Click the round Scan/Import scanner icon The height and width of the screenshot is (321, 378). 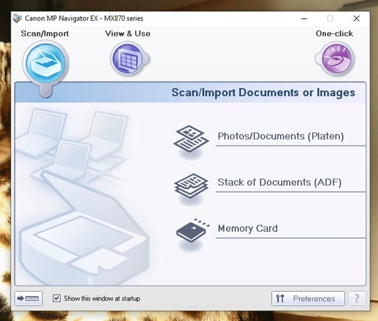[x=45, y=61]
